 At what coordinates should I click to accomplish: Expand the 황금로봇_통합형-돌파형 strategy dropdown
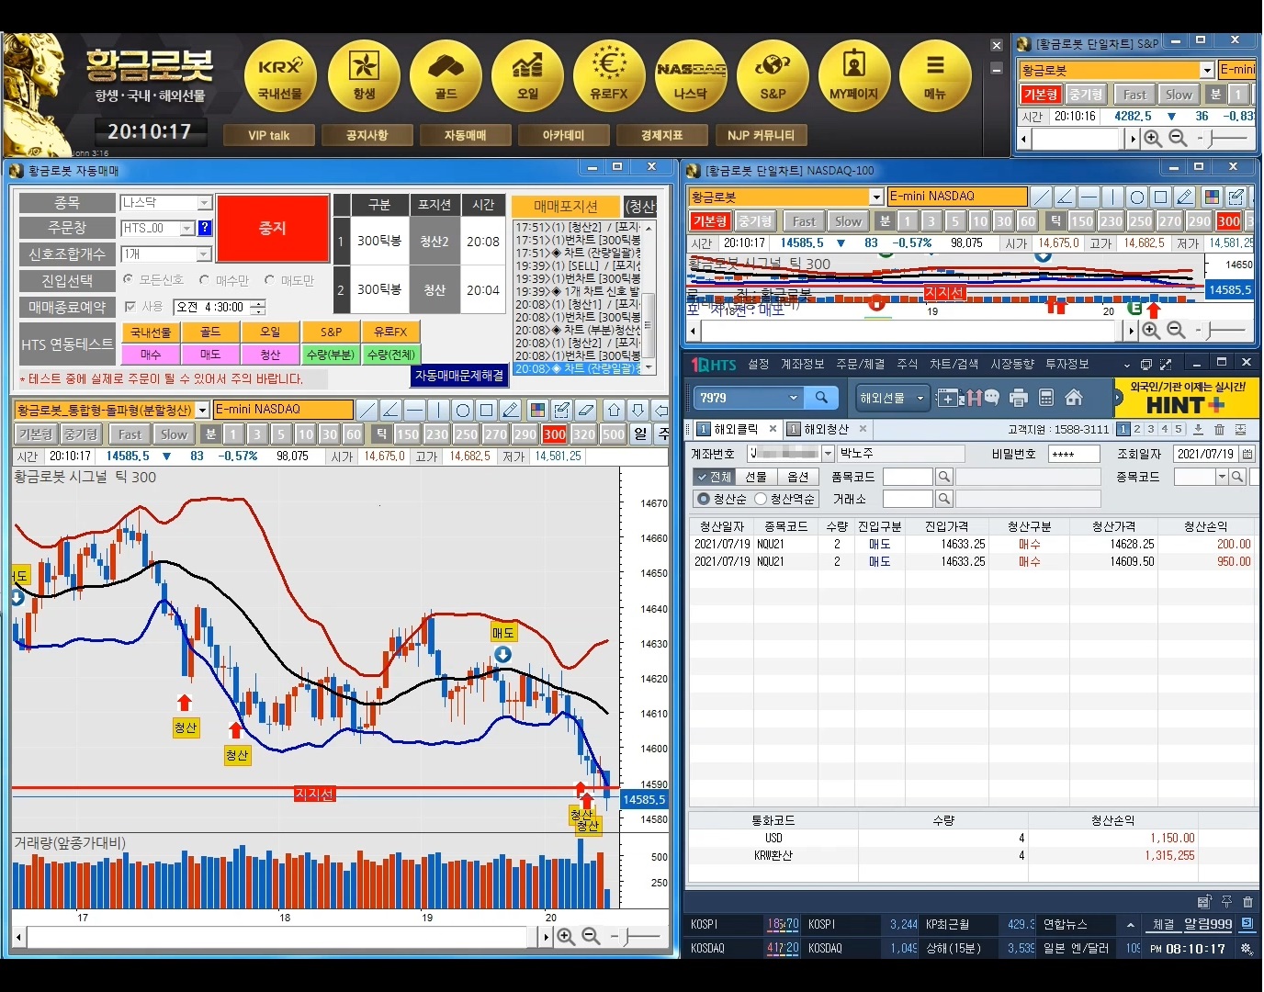[203, 410]
